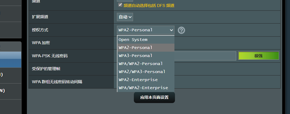Collapse the 授权方式 WPA2-Personal dropdown

145,30
